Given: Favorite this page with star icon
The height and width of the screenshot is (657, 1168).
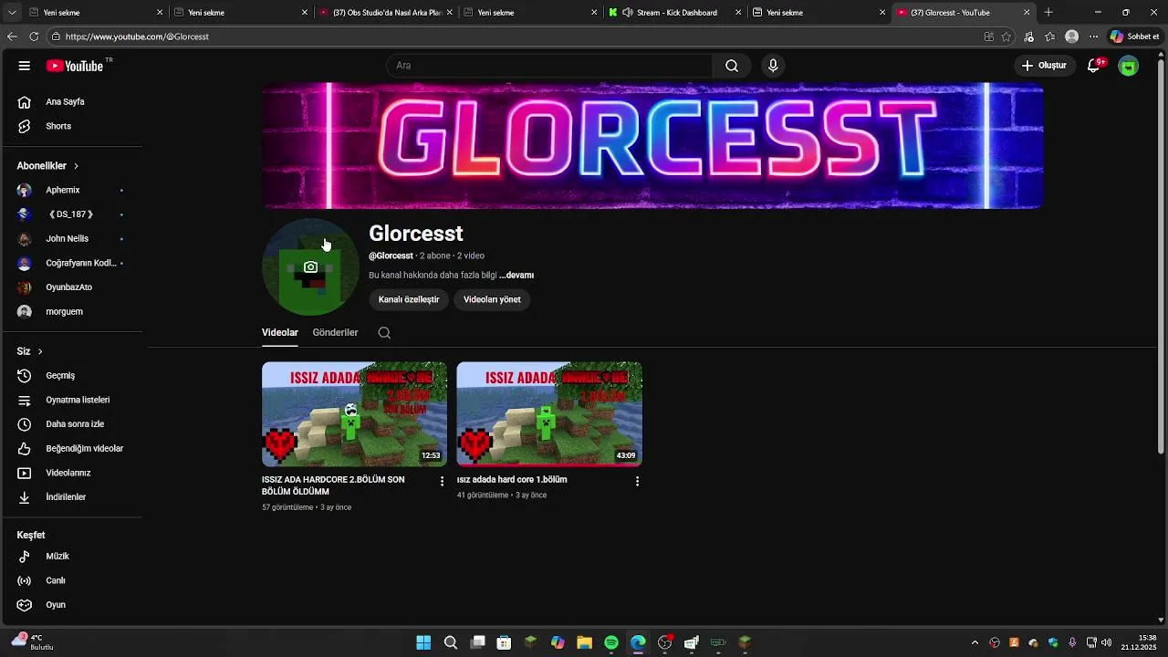Looking at the screenshot, I should (x=1006, y=36).
